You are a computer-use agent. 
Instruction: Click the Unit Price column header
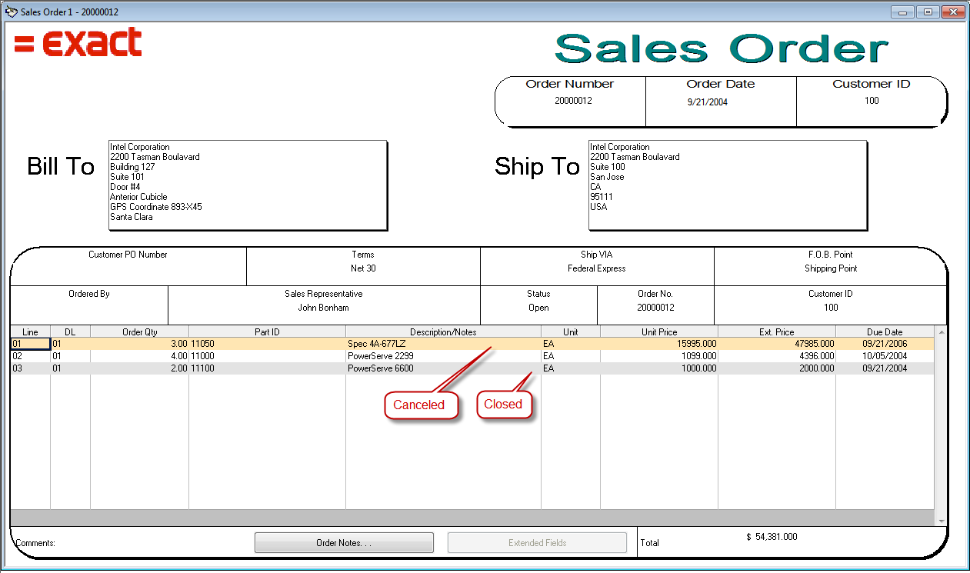pos(658,332)
